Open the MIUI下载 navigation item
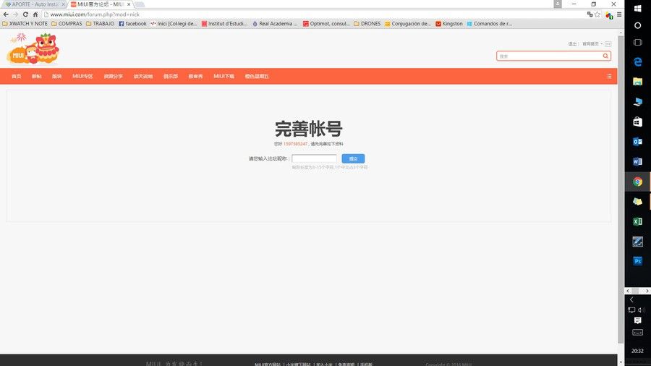 224,77
